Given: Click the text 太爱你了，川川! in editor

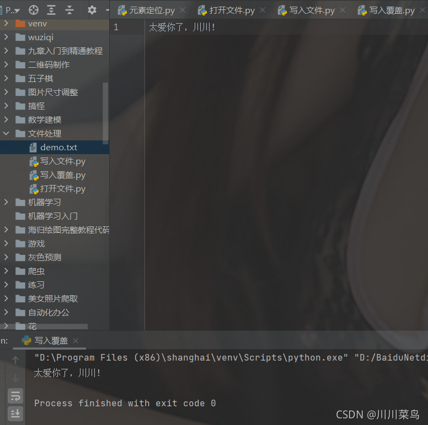Looking at the screenshot, I should [x=182, y=27].
